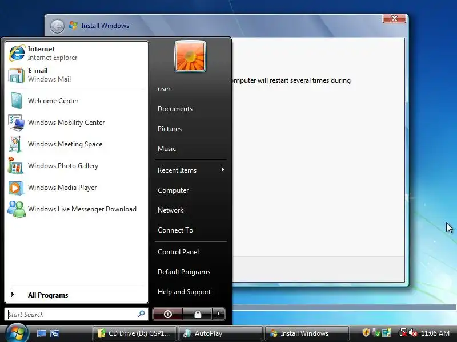
Task: Click the Windows flag icon in Install Windows title
Action: [x=73, y=25]
